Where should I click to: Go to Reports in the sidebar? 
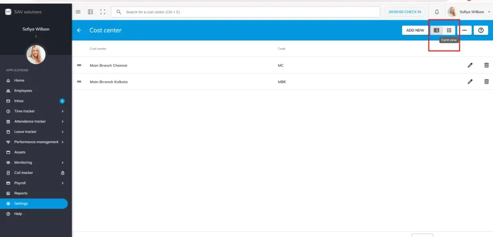[x=21, y=193]
